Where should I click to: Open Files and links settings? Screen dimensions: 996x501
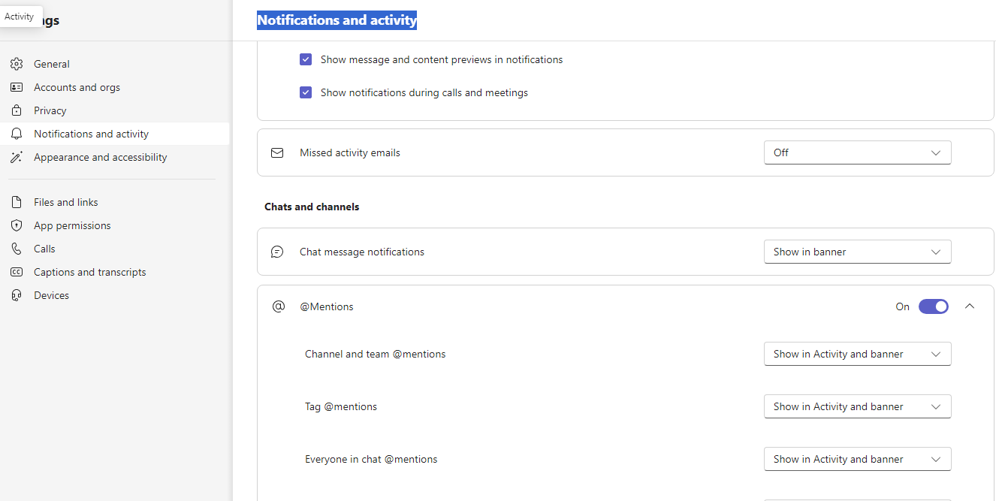65,202
